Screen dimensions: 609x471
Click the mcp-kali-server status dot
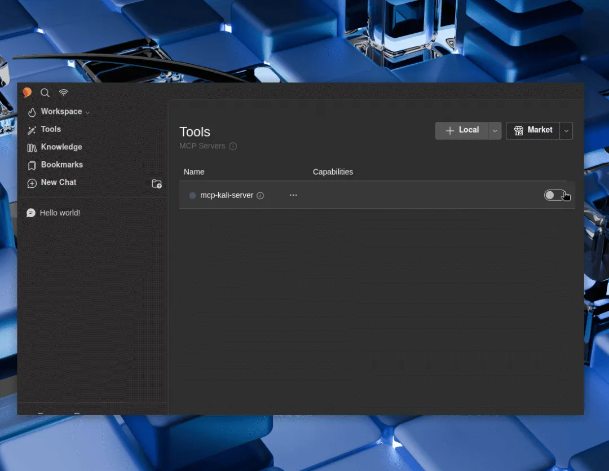tap(192, 196)
